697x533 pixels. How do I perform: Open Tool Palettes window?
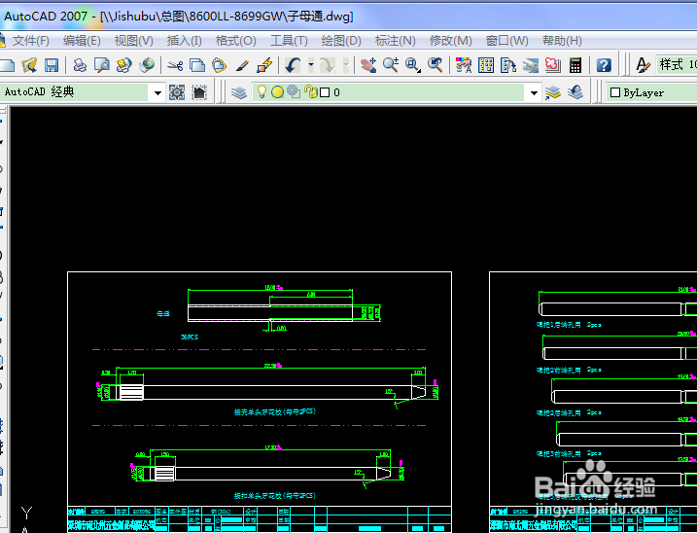click(508, 65)
